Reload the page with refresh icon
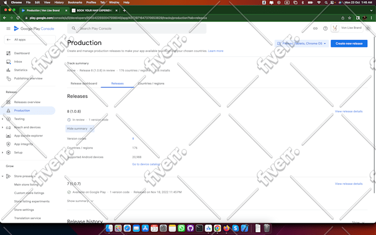376x235 pixels. (x=18, y=18)
